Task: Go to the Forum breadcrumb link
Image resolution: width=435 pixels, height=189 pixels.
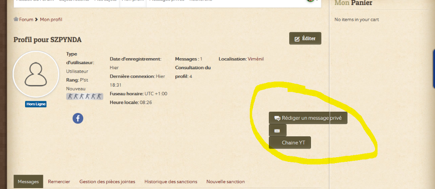Action: click(26, 20)
